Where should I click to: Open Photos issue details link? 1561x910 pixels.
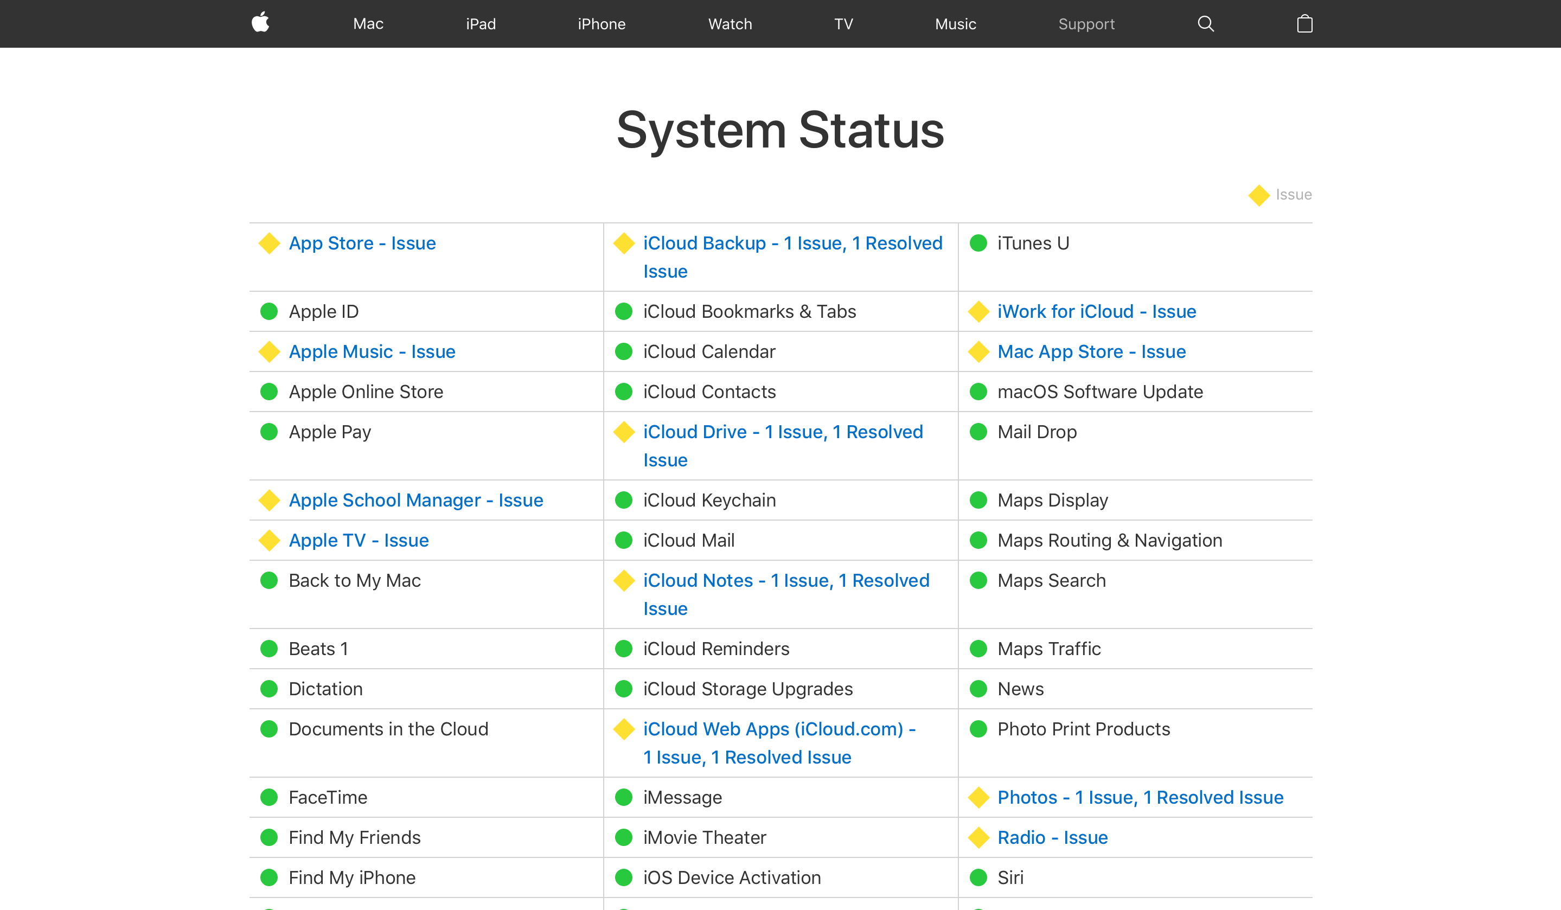[x=1140, y=797]
